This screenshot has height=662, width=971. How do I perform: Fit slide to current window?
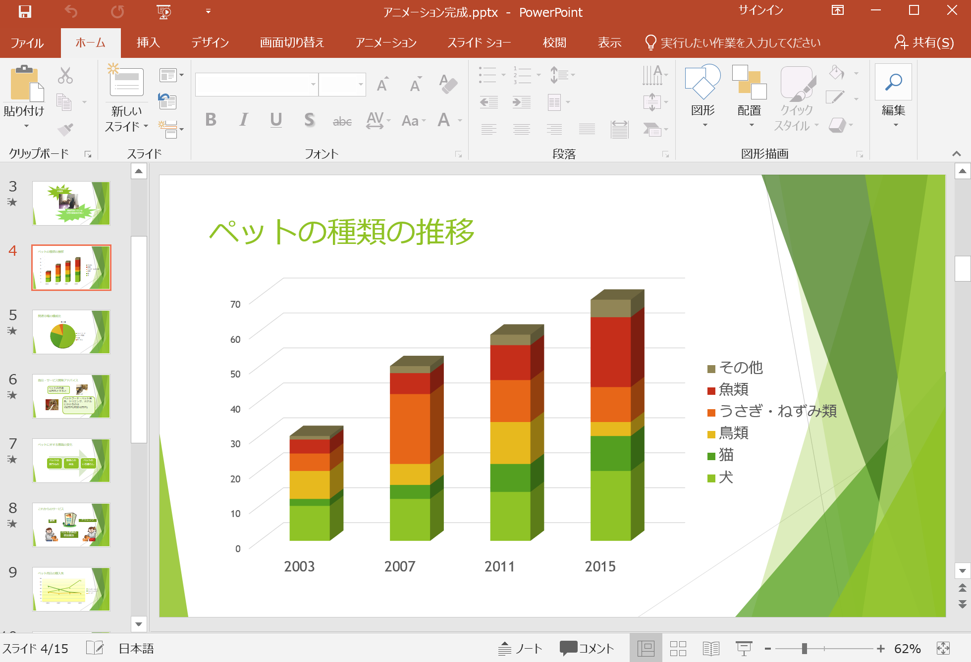[x=943, y=648]
